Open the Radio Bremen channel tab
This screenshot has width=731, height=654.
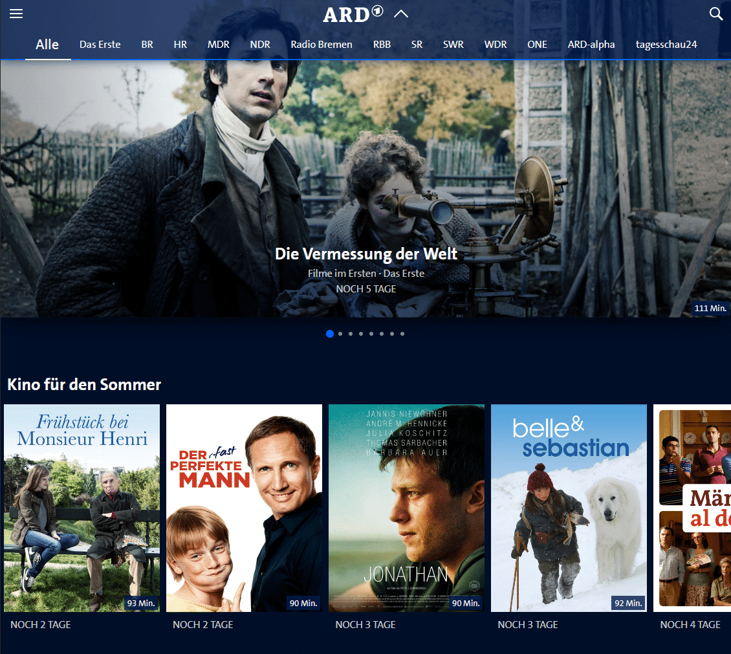(322, 45)
